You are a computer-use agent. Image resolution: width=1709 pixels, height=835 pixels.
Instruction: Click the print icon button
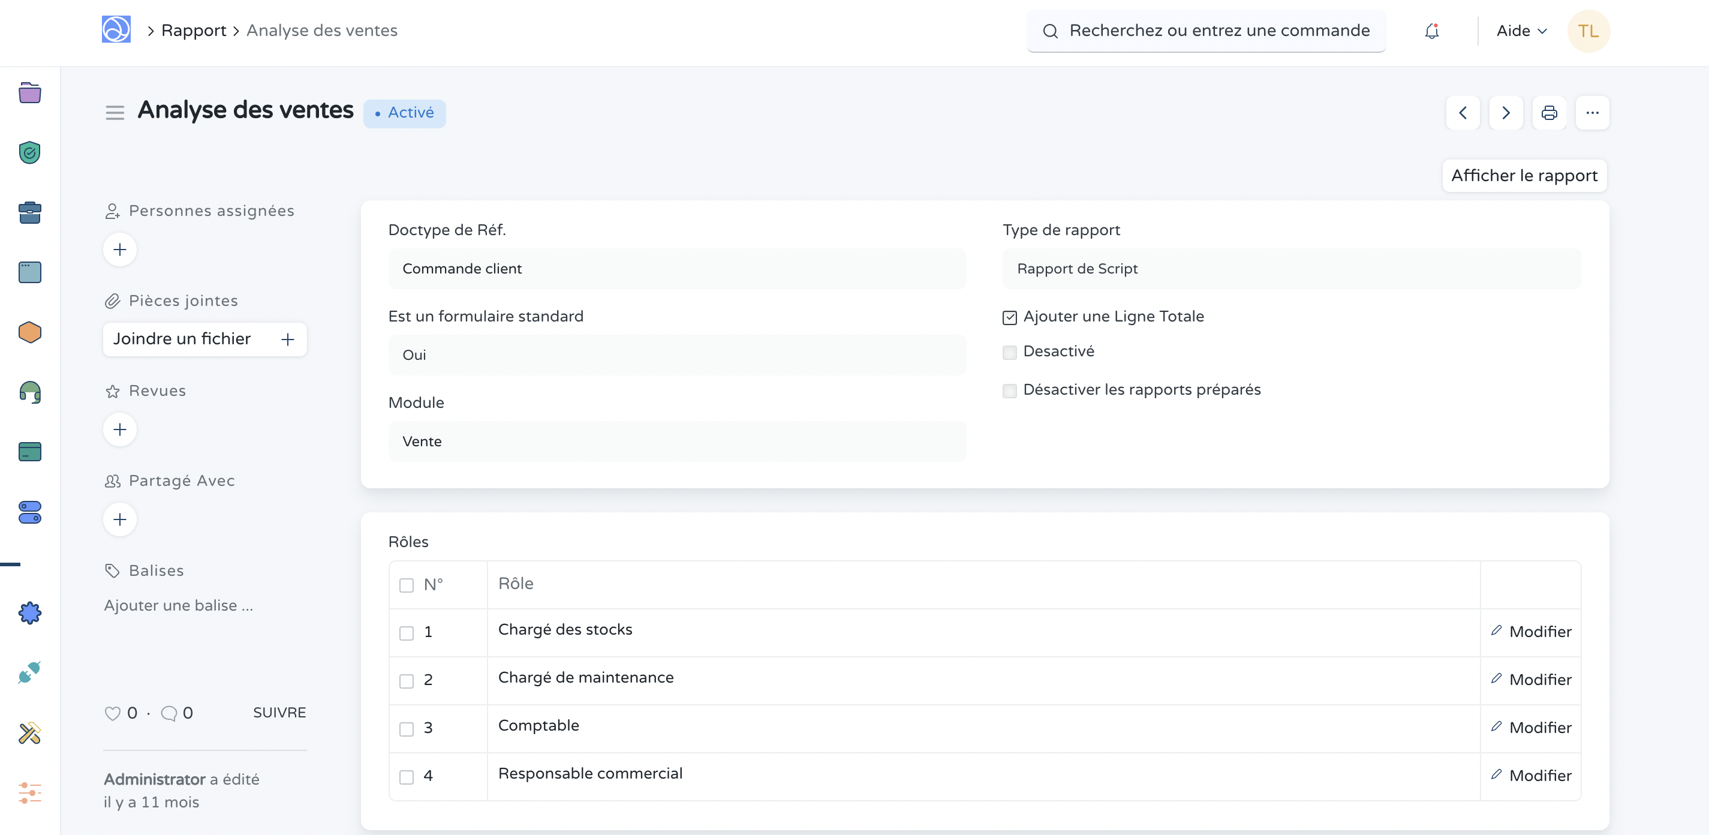pyautogui.click(x=1549, y=113)
